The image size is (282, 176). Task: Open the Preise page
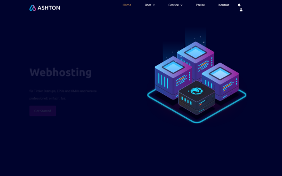point(200,5)
